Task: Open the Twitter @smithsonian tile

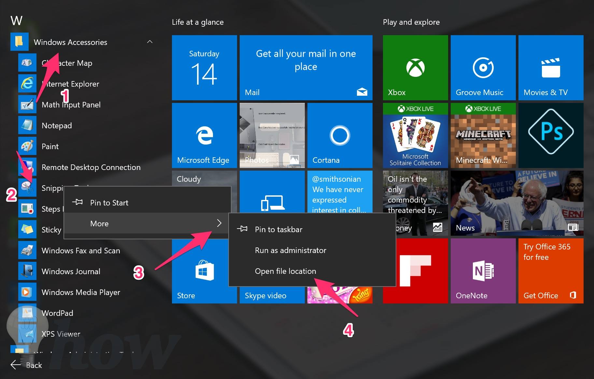Action: point(340,191)
